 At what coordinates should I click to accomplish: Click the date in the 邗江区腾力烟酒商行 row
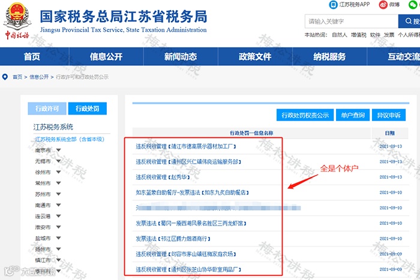391,239
